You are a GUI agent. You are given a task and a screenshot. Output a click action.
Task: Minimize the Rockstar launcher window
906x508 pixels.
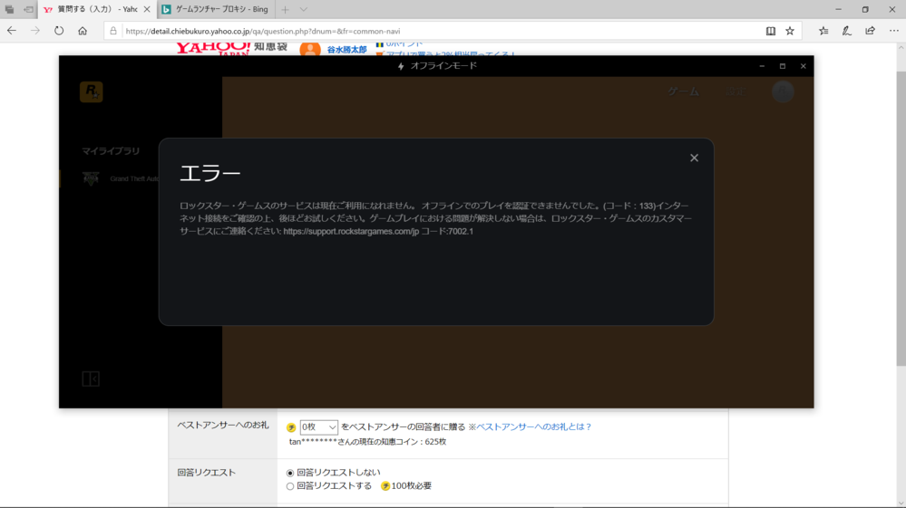click(x=762, y=66)
